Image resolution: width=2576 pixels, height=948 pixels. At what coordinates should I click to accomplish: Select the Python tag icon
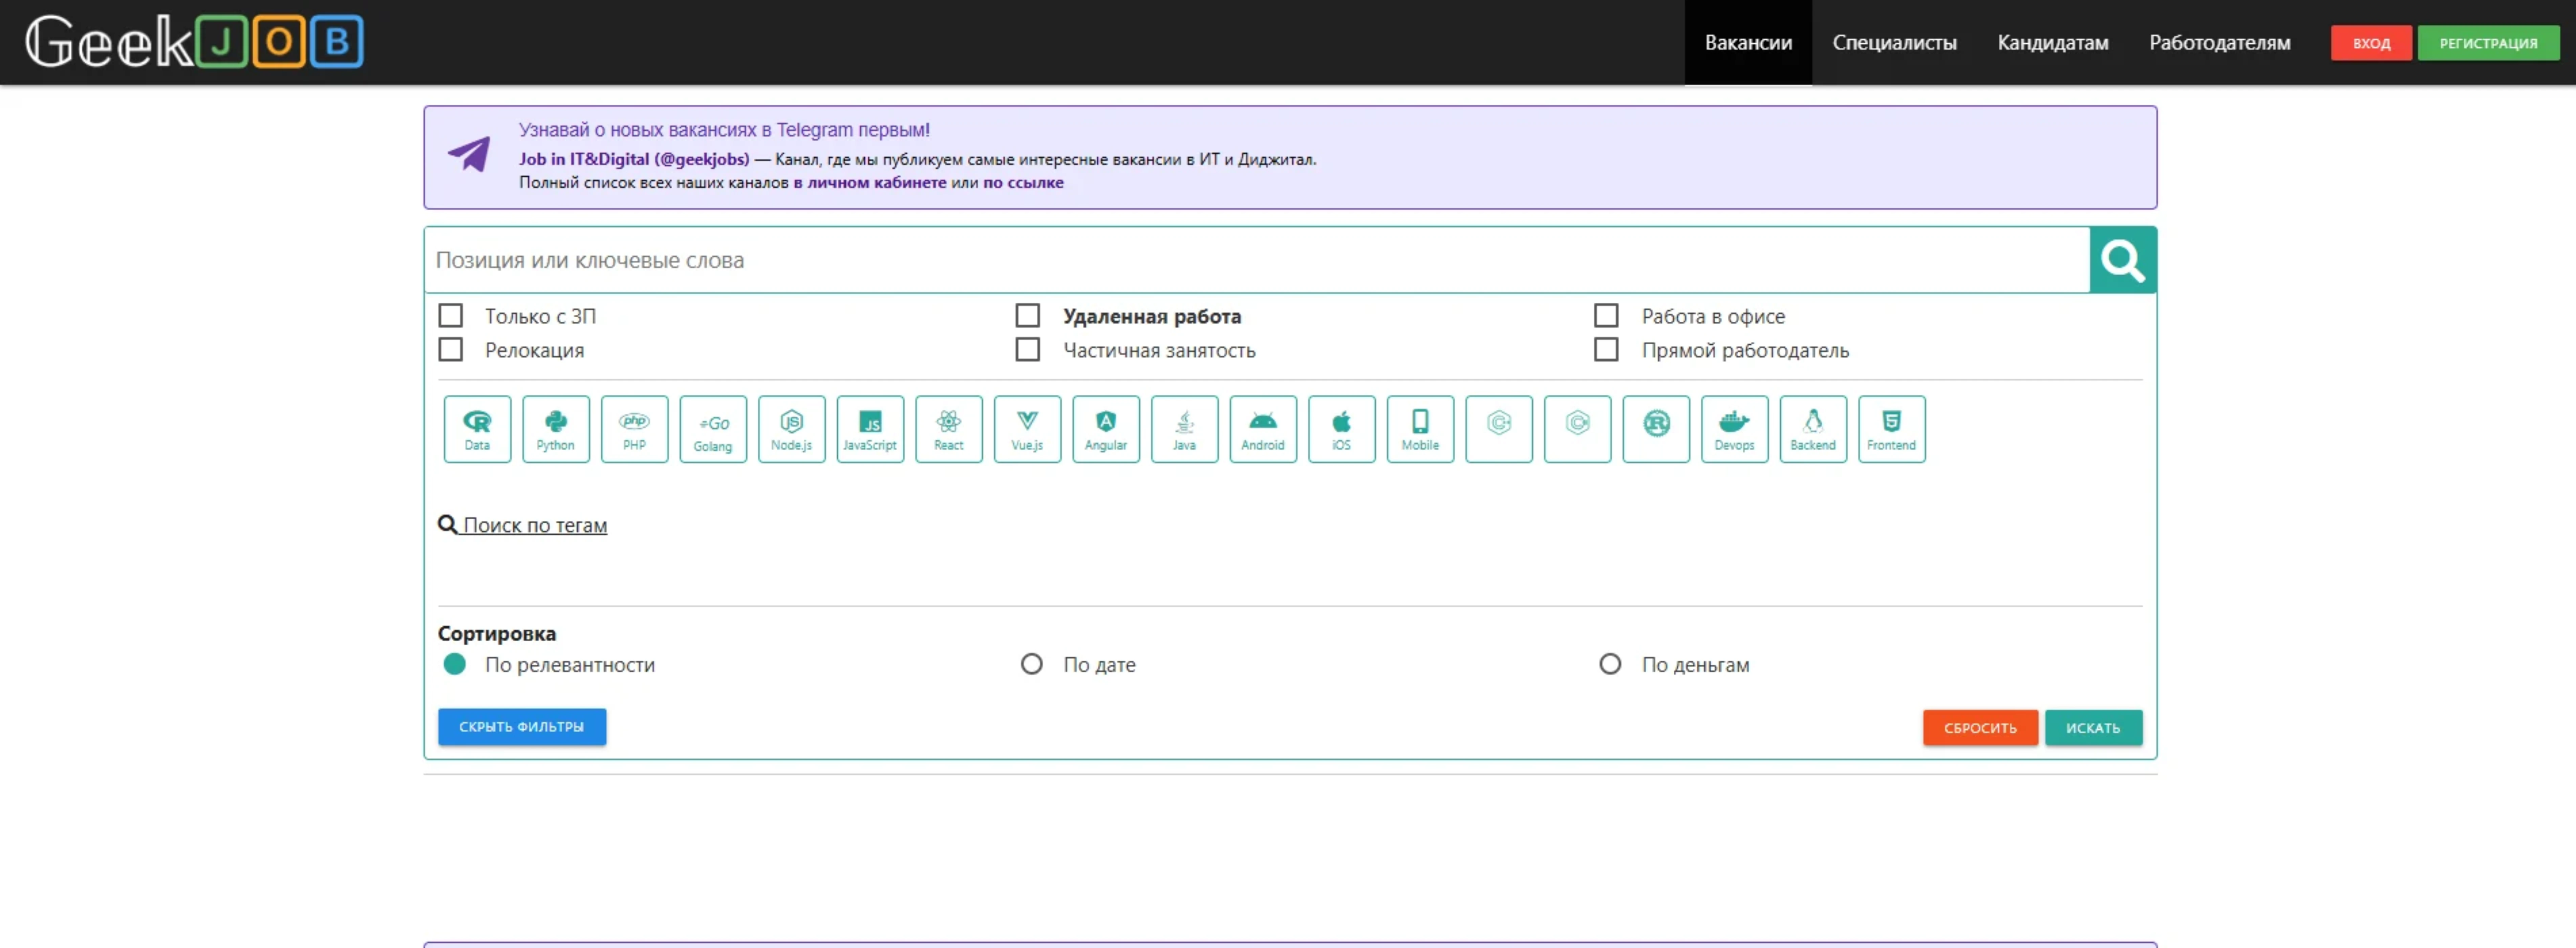coord(556,429)
